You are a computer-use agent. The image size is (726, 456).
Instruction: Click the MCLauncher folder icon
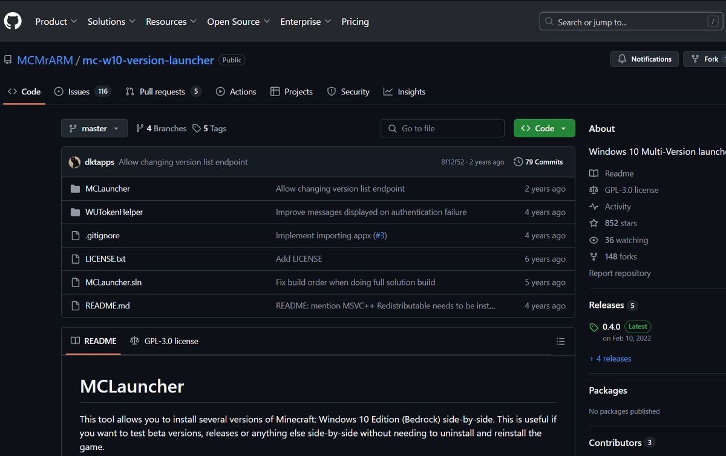75,189
